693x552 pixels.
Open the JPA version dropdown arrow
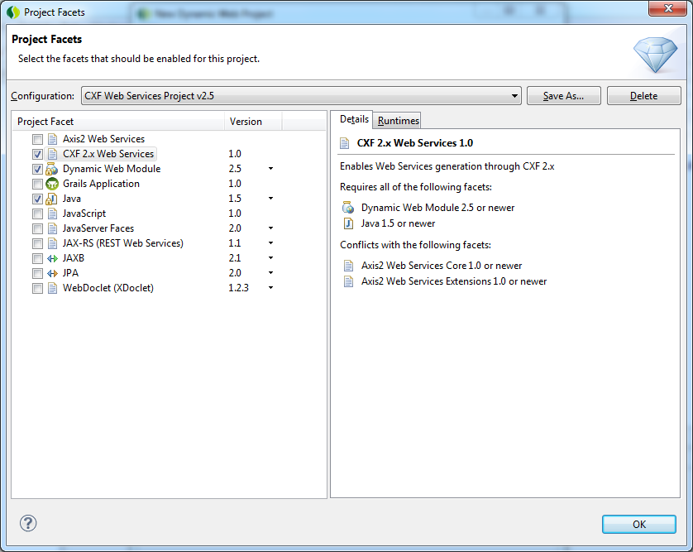click(x=271, y=273)
